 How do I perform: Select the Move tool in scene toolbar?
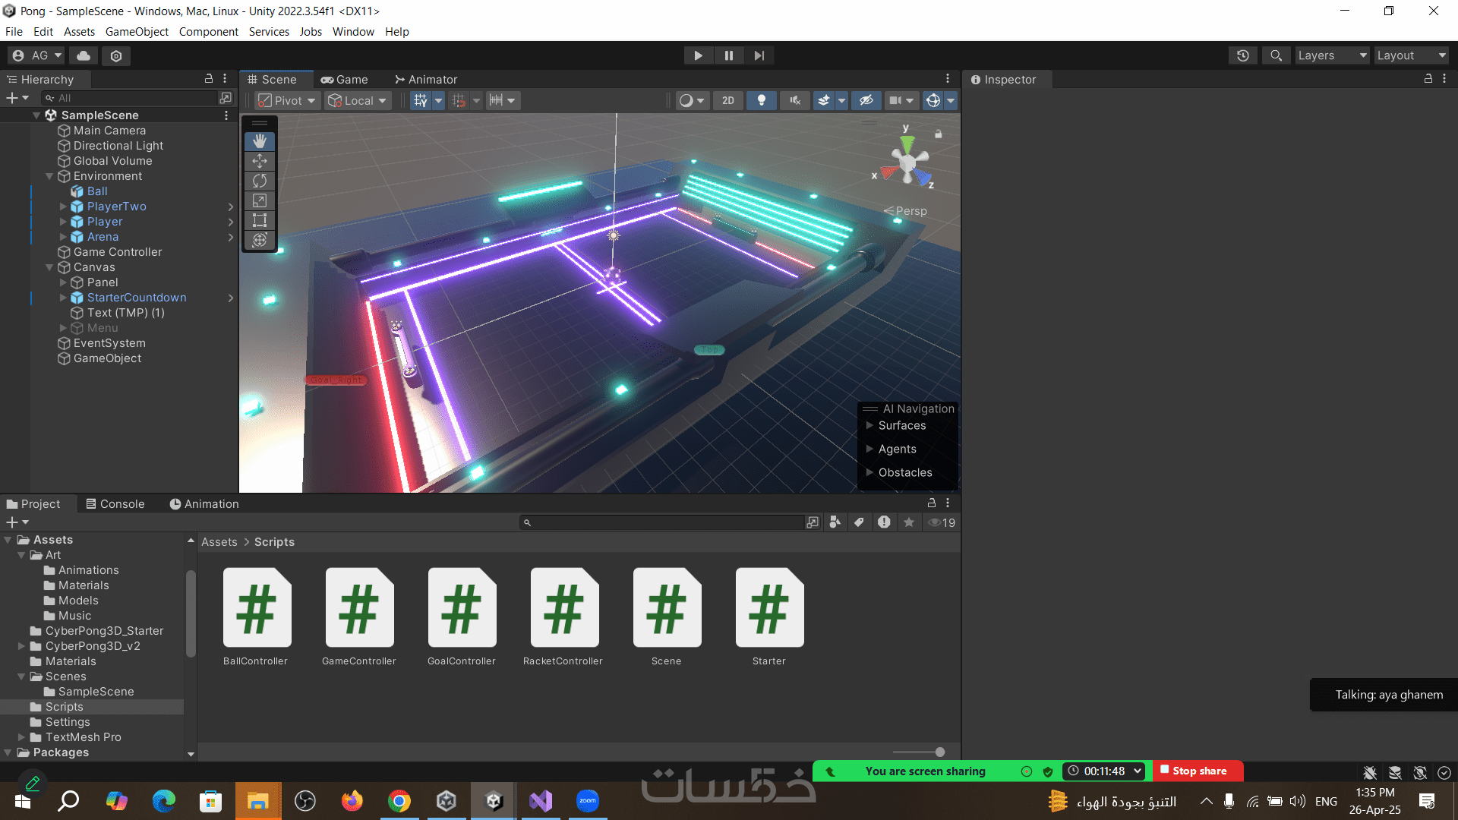(x=260, y=161)
